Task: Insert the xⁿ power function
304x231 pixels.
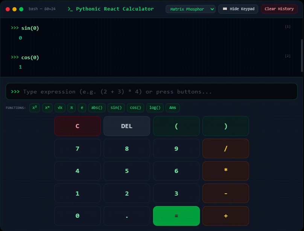Action: point(47,108)
